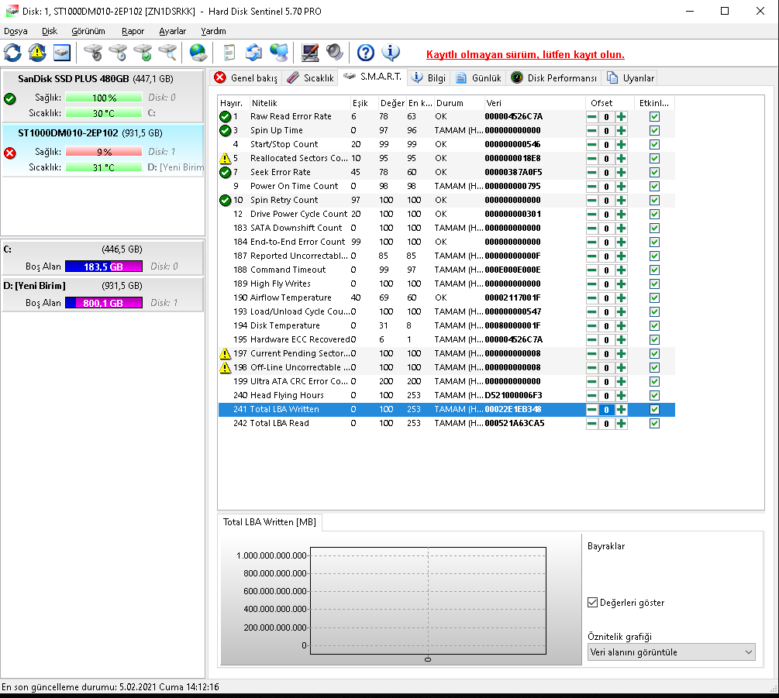This screenshot has width=779, height=698.
Task: Switch to the Disk Performansı tab
Action: 554,78
